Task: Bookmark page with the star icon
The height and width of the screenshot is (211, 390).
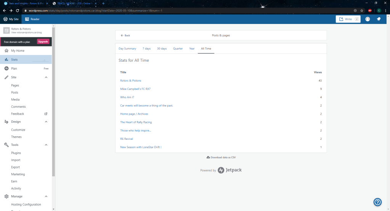Action: [x=361, y=11]
